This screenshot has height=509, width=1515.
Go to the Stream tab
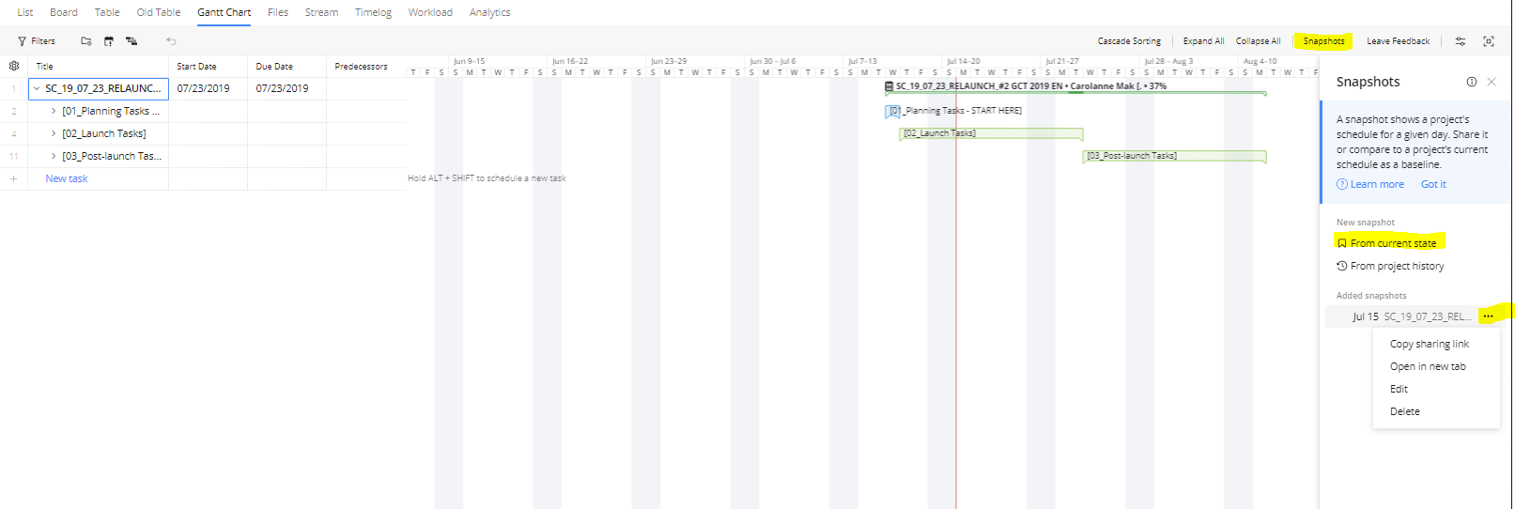pyautogui.click(x=321, y=12)
